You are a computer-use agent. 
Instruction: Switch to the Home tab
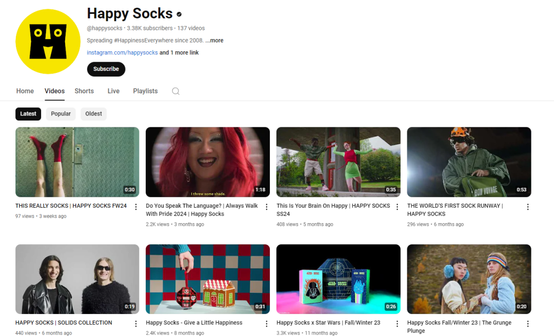point(25,91)
